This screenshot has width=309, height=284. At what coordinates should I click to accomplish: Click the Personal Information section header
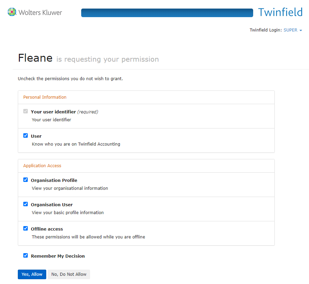(x=45, y=97)
